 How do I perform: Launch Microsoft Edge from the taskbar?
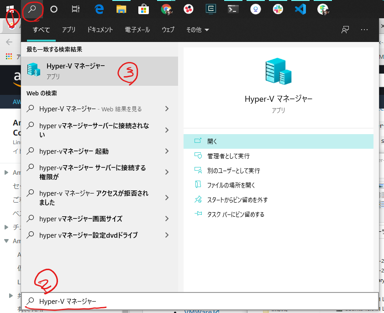(99, 9)
